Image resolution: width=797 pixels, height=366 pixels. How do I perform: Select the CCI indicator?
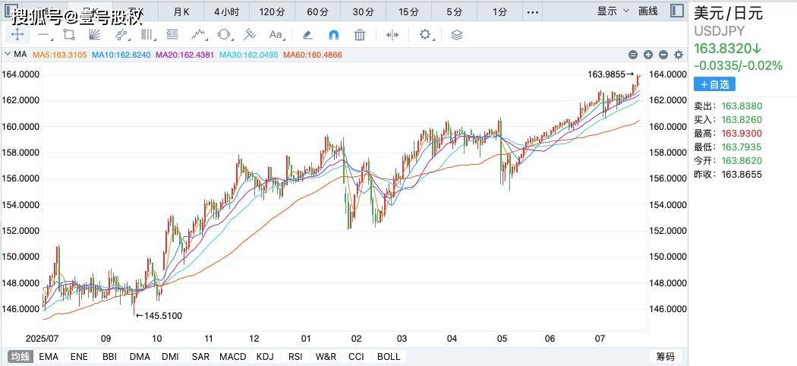(x=356, y=356)
